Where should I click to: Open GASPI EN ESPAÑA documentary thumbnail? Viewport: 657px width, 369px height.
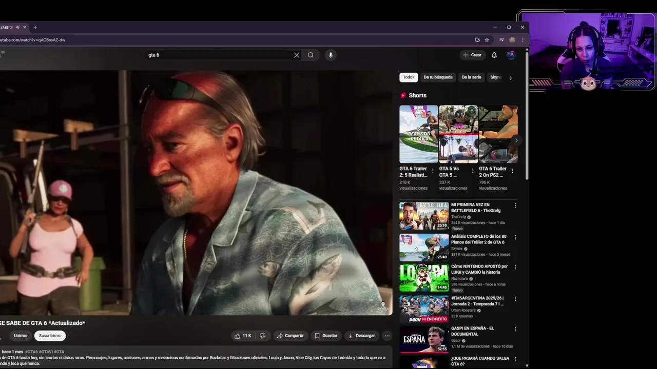tap(424, 340)
